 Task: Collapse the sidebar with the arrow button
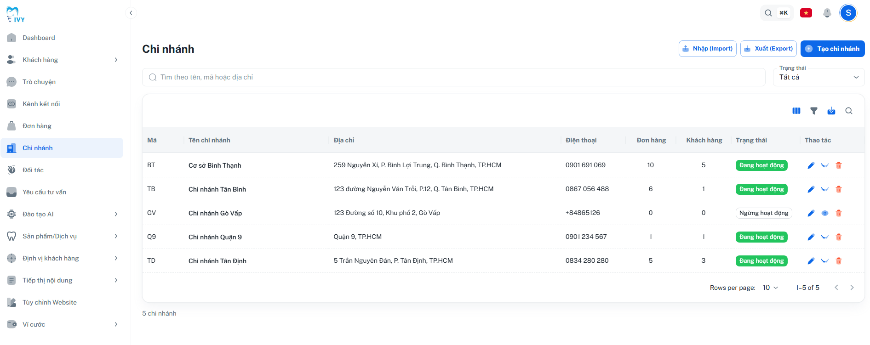pyautogui.click(x=131, y=13)
